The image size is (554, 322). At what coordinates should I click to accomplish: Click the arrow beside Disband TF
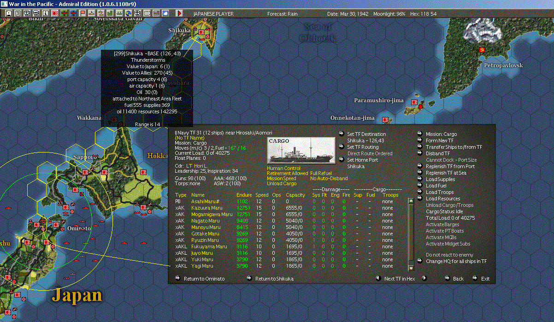(x=420, y=153)
